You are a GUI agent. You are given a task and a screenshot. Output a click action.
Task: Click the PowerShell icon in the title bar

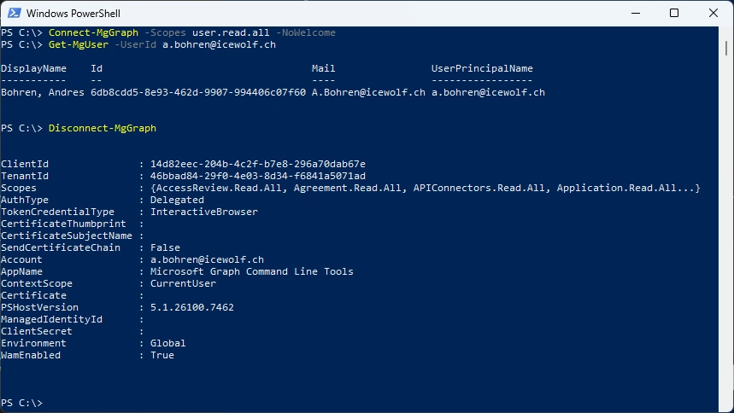coord(14,14)
